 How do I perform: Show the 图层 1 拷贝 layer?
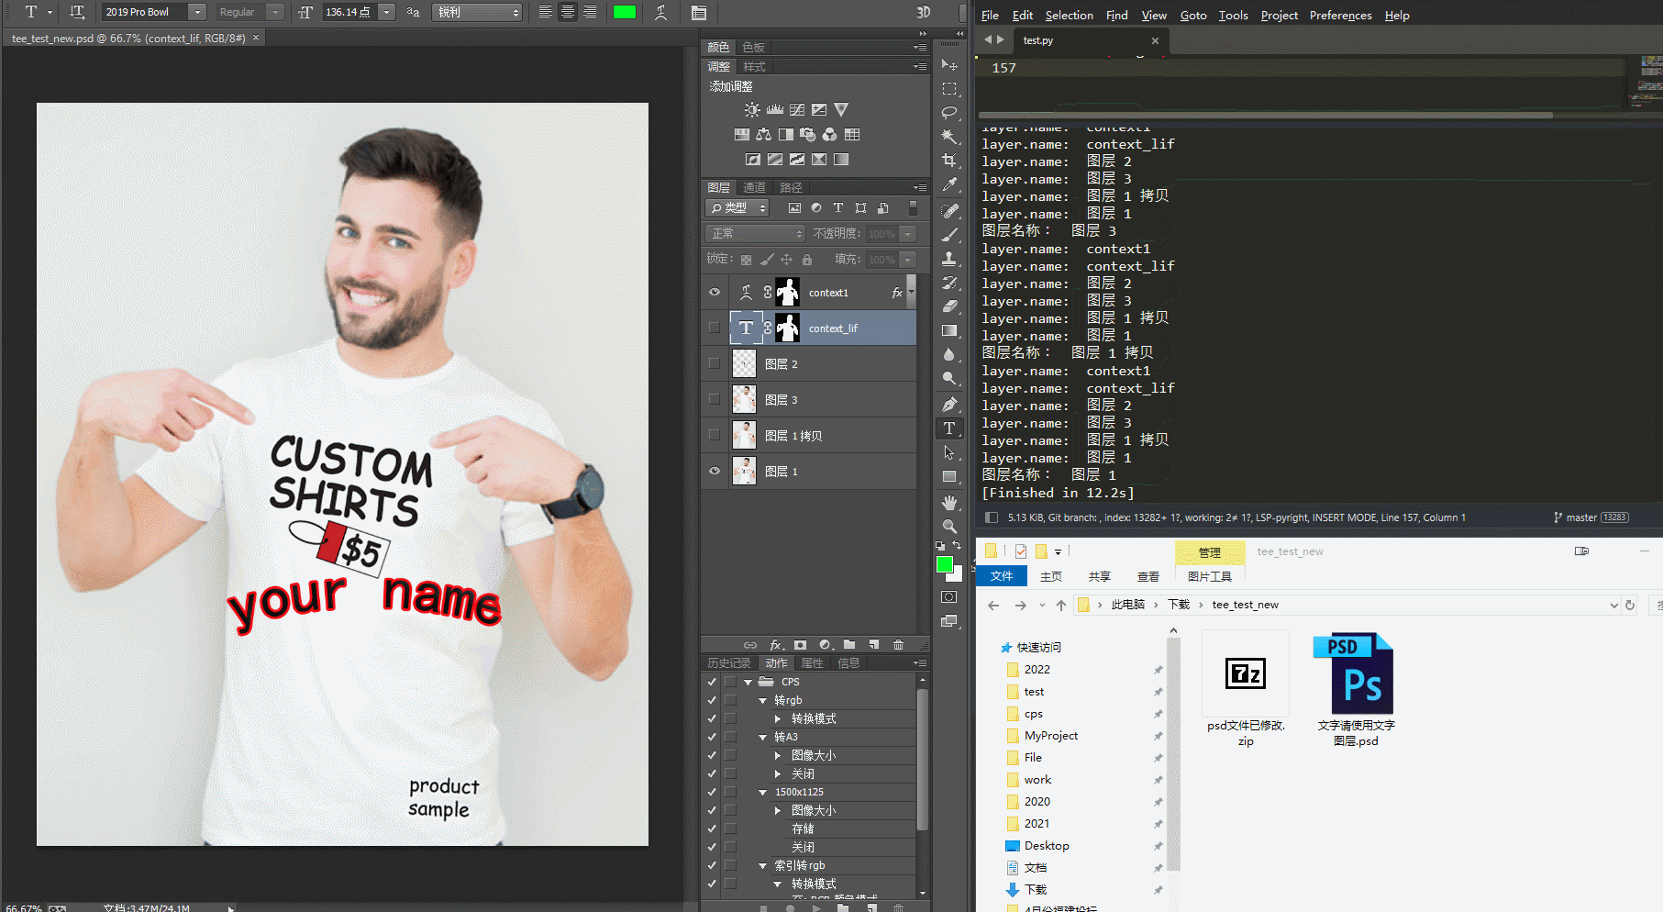click(715, 436)
